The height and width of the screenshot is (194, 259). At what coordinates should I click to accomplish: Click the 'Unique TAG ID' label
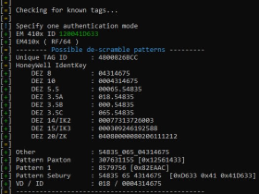41,58
